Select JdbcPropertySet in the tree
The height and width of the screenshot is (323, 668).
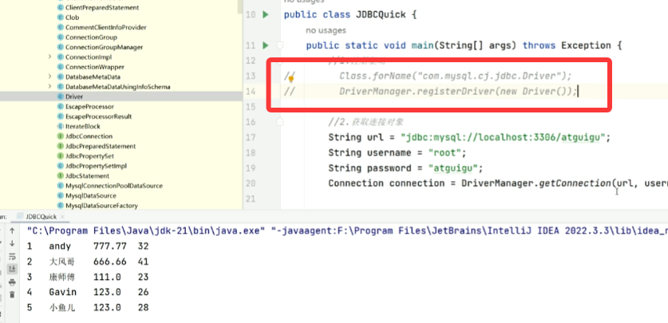90,156
